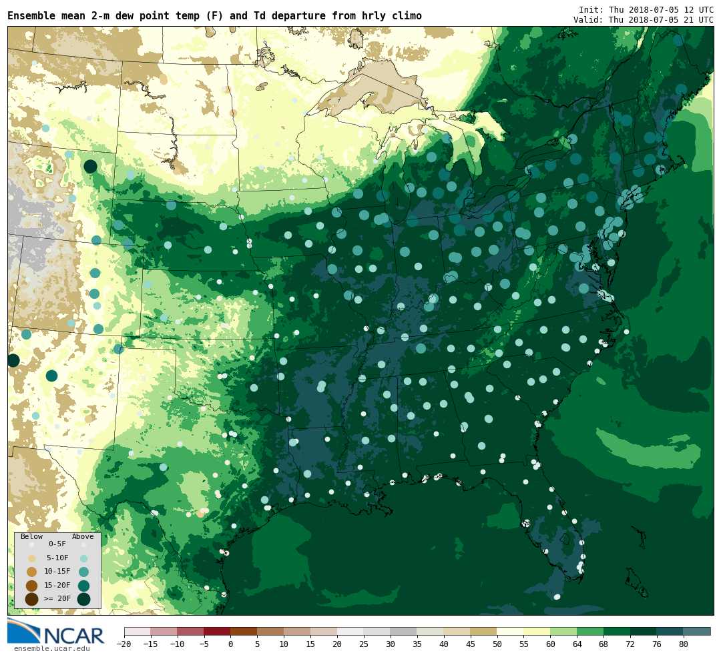Viewport: 721px width, 657px height.
Task: Select the 60 to 64 light green swatch
Action: point(564,631)
